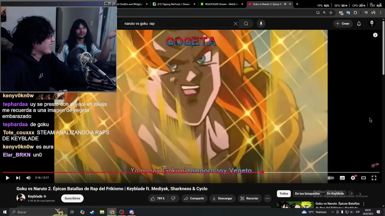
Task: Open YouTube notifications bell
Action: coord(359,24)
